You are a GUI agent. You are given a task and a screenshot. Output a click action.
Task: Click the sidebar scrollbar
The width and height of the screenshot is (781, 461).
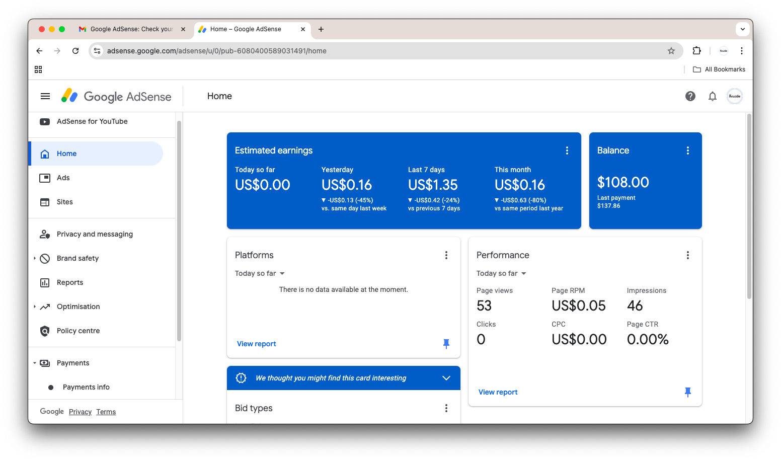(x=179, y=231)
